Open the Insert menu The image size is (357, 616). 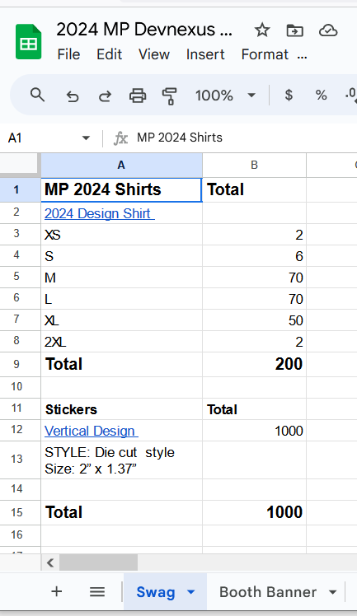[x=205, y=54]
